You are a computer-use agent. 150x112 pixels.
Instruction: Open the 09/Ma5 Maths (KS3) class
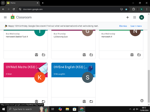(x=22, y=67)
